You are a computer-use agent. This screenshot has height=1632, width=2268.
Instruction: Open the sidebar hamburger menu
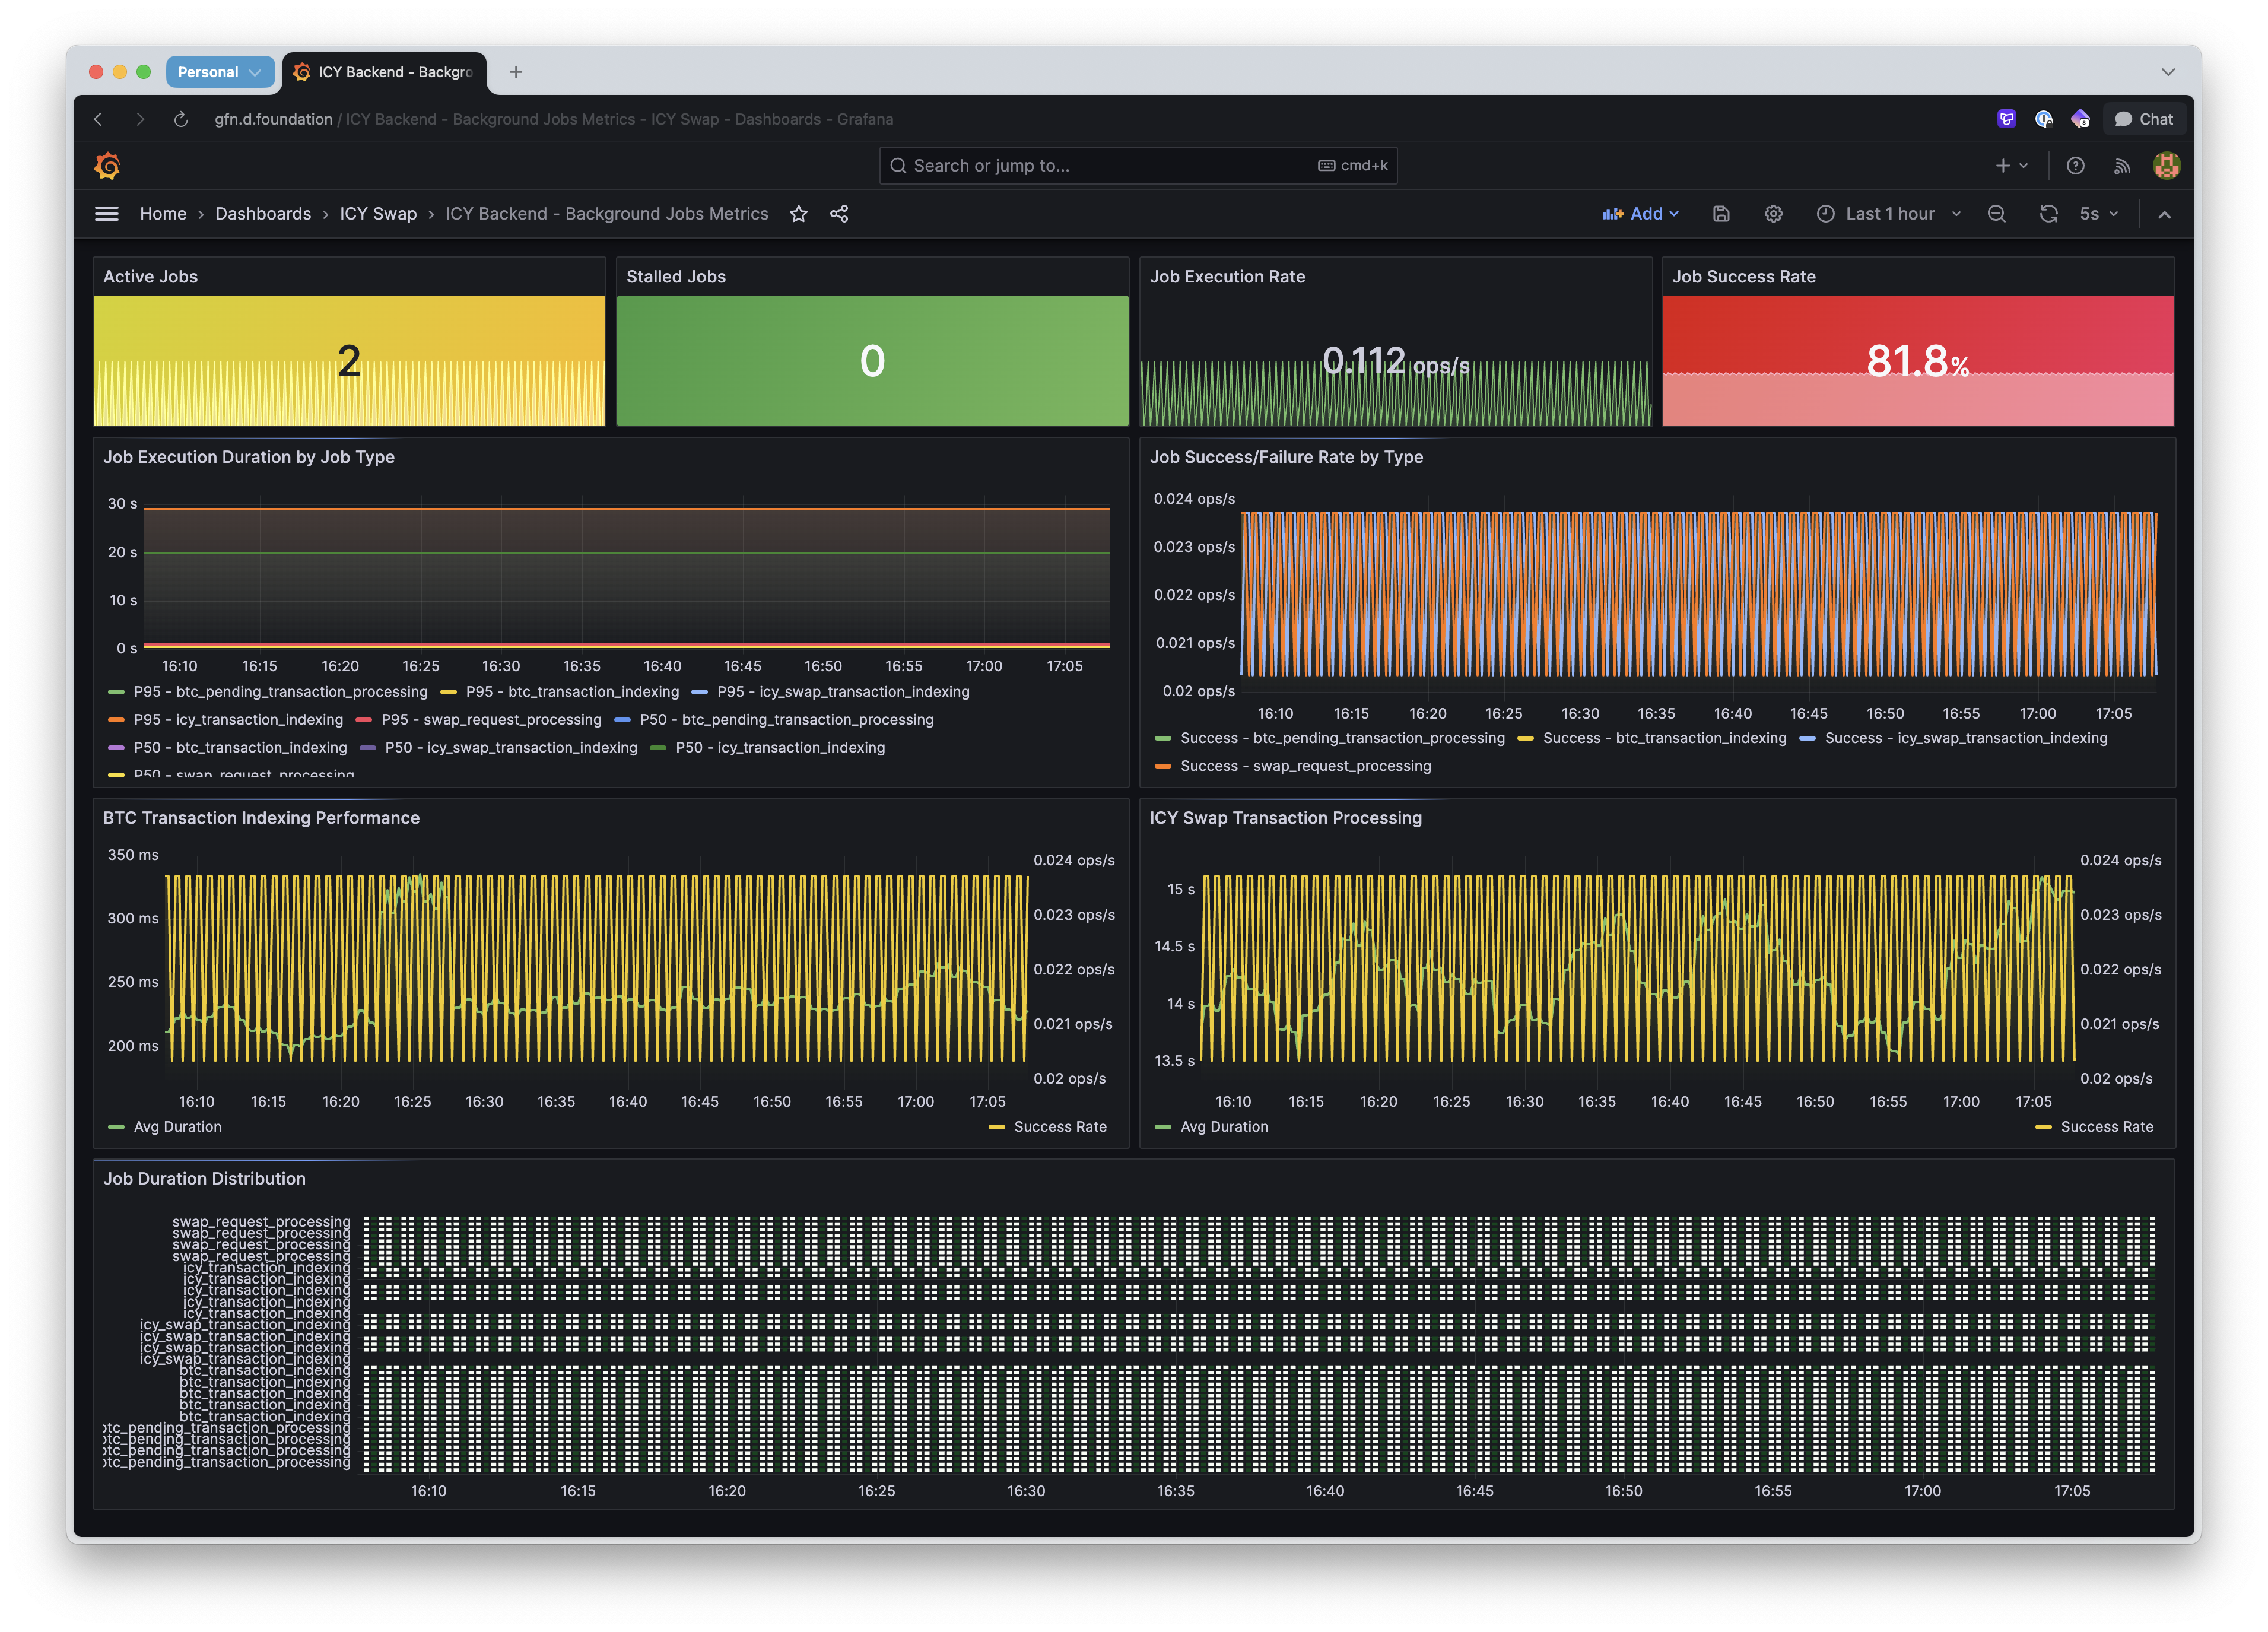pos(107,214)
